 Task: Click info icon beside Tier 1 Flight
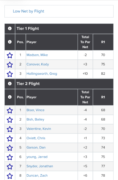click(10, 28)
